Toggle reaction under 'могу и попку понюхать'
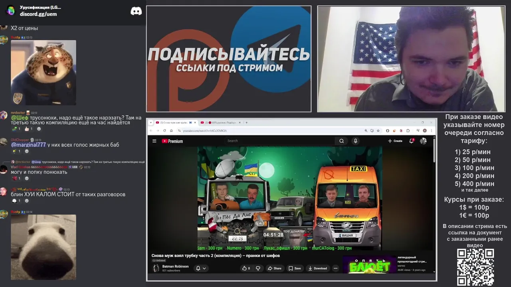Image resolution: width=511 pixels, height=287 pixels. click(16, 178)
